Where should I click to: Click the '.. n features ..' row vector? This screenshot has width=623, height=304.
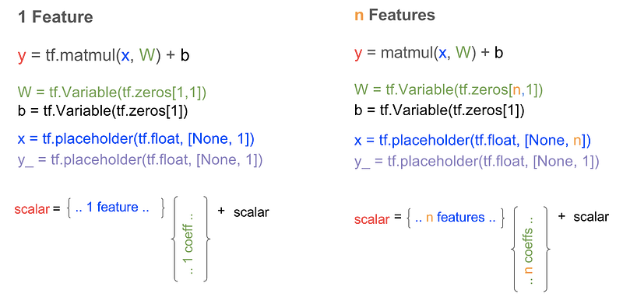tap(456, 218)
